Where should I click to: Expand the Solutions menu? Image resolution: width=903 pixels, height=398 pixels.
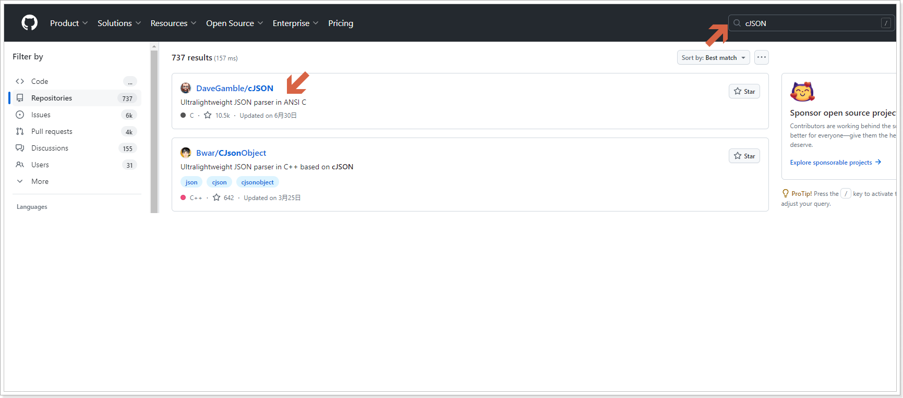click(119, 23)
